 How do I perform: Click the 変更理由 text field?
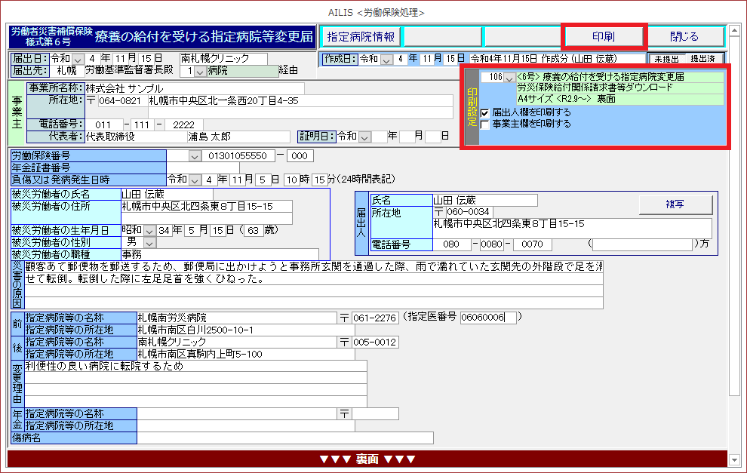(x=195, y=366)
